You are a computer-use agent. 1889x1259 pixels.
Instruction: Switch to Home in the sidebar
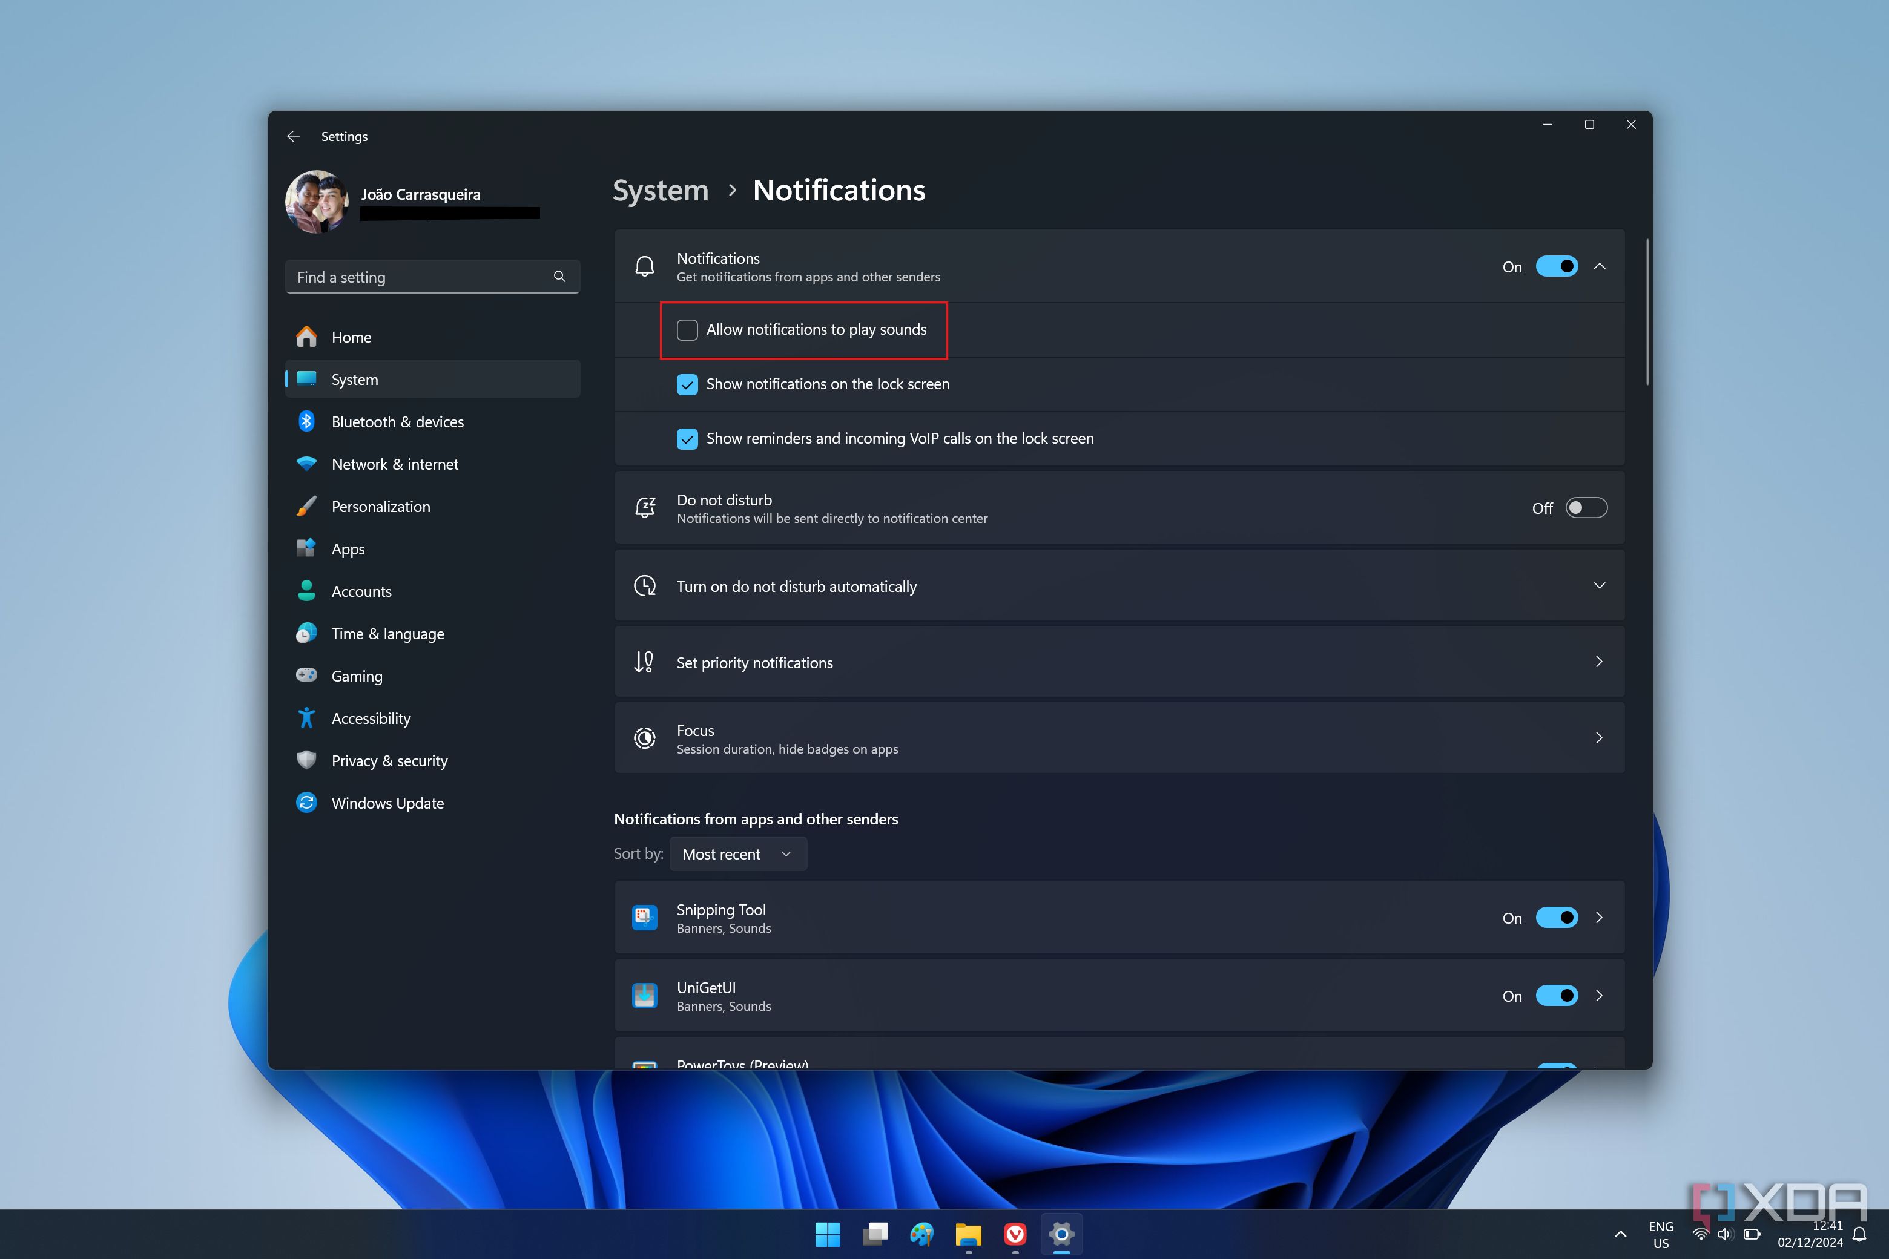click(x=351, y=337)
